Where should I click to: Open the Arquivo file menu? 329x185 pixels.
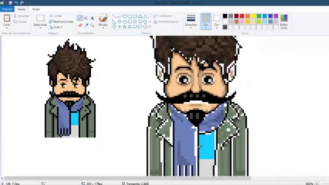[x=7, y=9]
